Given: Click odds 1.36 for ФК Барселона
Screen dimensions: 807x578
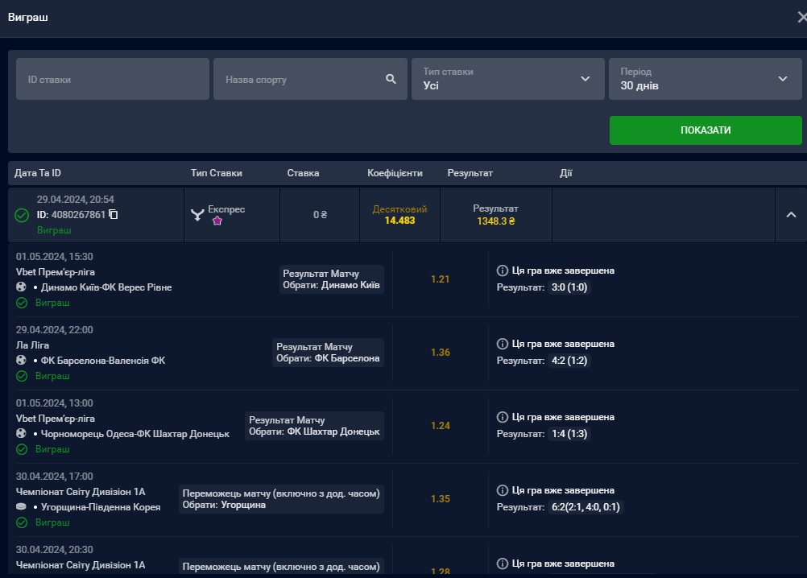Looking at the screenshot, I should tap(440, 353).
